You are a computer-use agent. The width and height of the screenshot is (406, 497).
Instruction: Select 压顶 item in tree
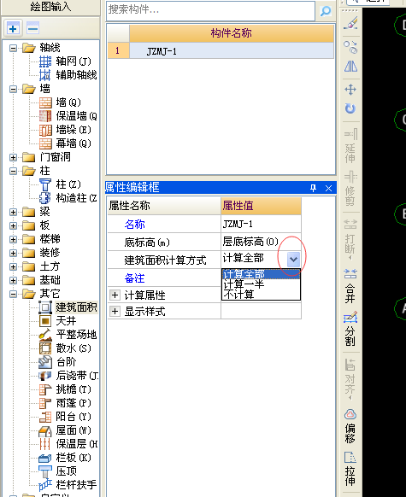pos(58,471)
